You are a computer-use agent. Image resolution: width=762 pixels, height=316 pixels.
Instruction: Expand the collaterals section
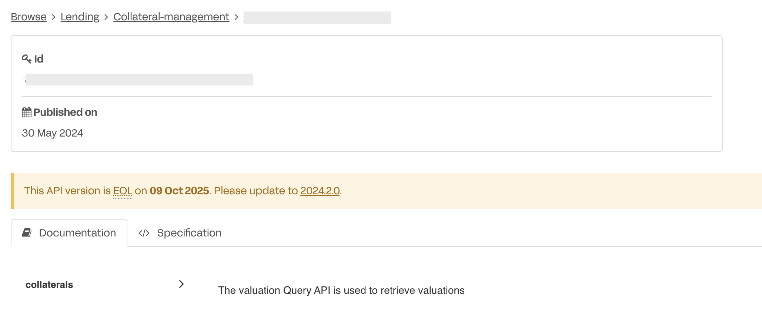click(49, 284)
